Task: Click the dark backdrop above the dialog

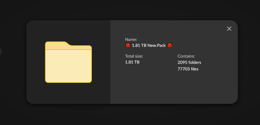Action: [130, 10]
